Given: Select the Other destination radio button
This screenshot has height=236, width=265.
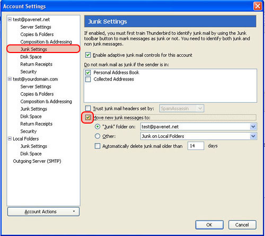Looking at the screenshot, I should (98, 136).
